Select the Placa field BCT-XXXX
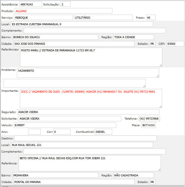The height and width of the screenshot is (187, 185). click(149, 125)
